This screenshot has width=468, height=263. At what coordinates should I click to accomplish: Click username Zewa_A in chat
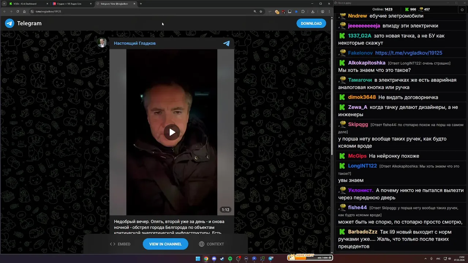click(x=358, y=107)
